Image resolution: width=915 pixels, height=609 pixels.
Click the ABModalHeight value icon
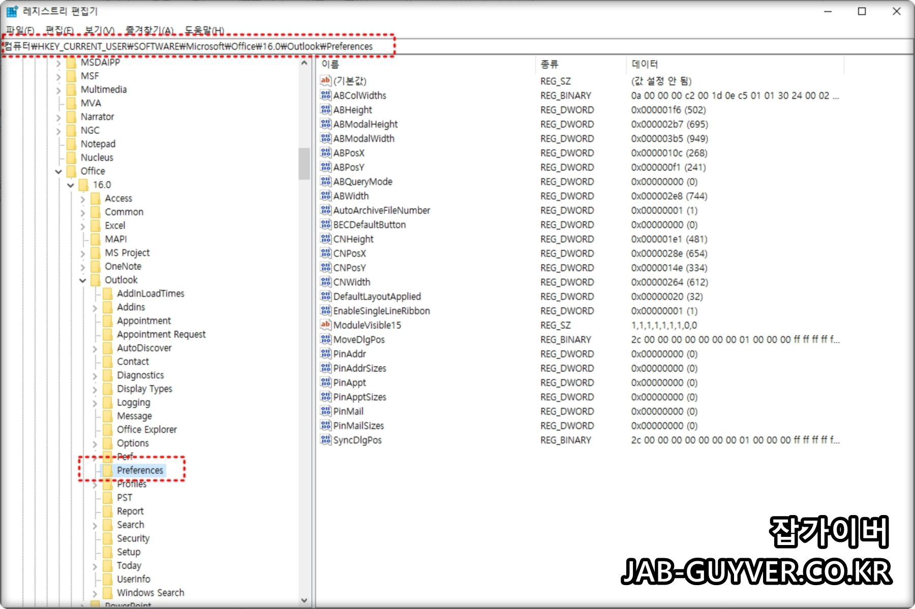coord(325,123)
